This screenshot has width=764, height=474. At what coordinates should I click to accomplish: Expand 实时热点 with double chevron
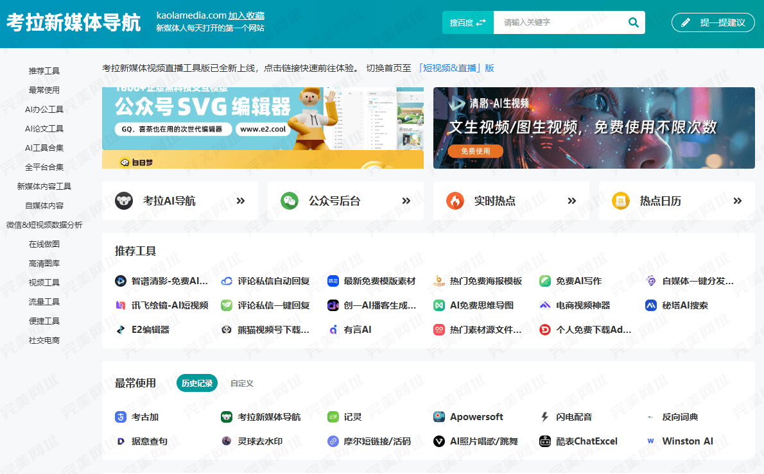click(x=572, y=201)
